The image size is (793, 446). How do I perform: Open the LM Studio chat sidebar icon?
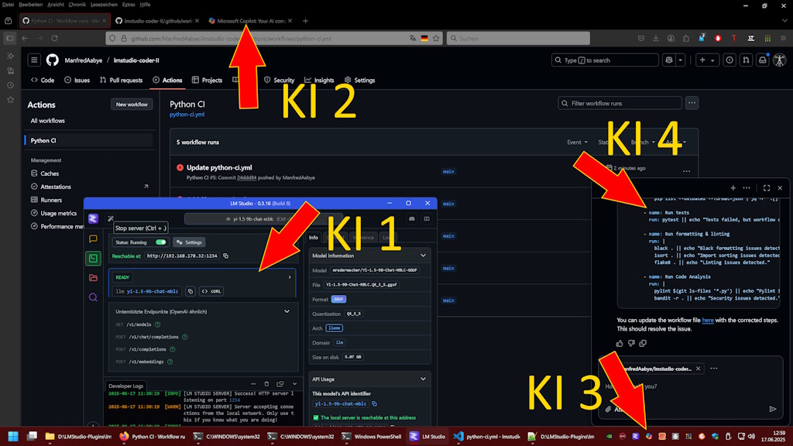[93, 239]
